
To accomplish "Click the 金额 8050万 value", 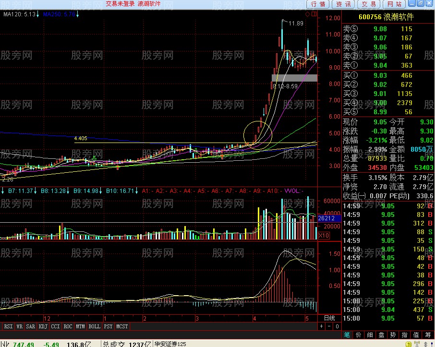I will pyautogui.click(x=422, y=150).
